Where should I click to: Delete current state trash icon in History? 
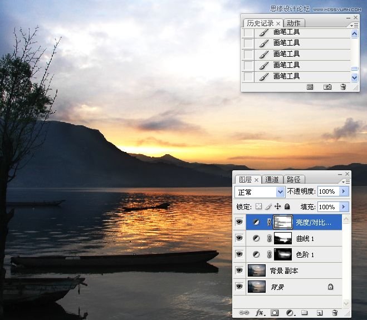pos(343,87)
